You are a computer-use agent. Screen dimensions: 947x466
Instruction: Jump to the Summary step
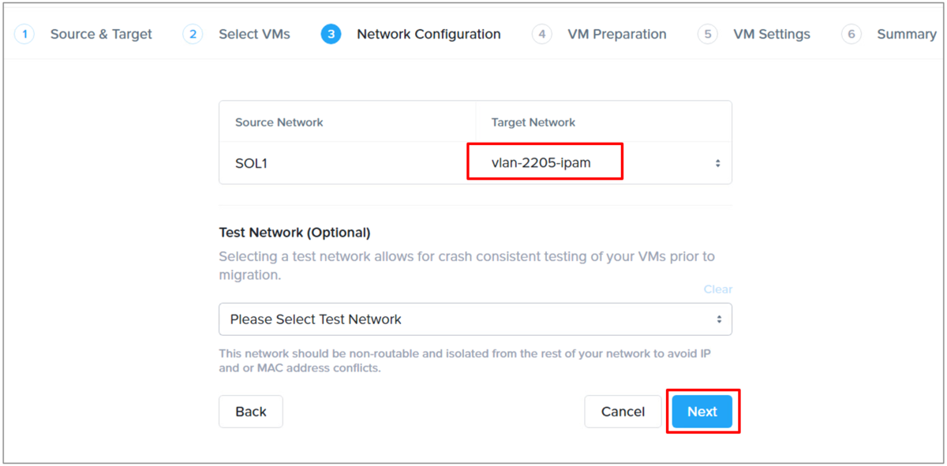tap(907, 34)
